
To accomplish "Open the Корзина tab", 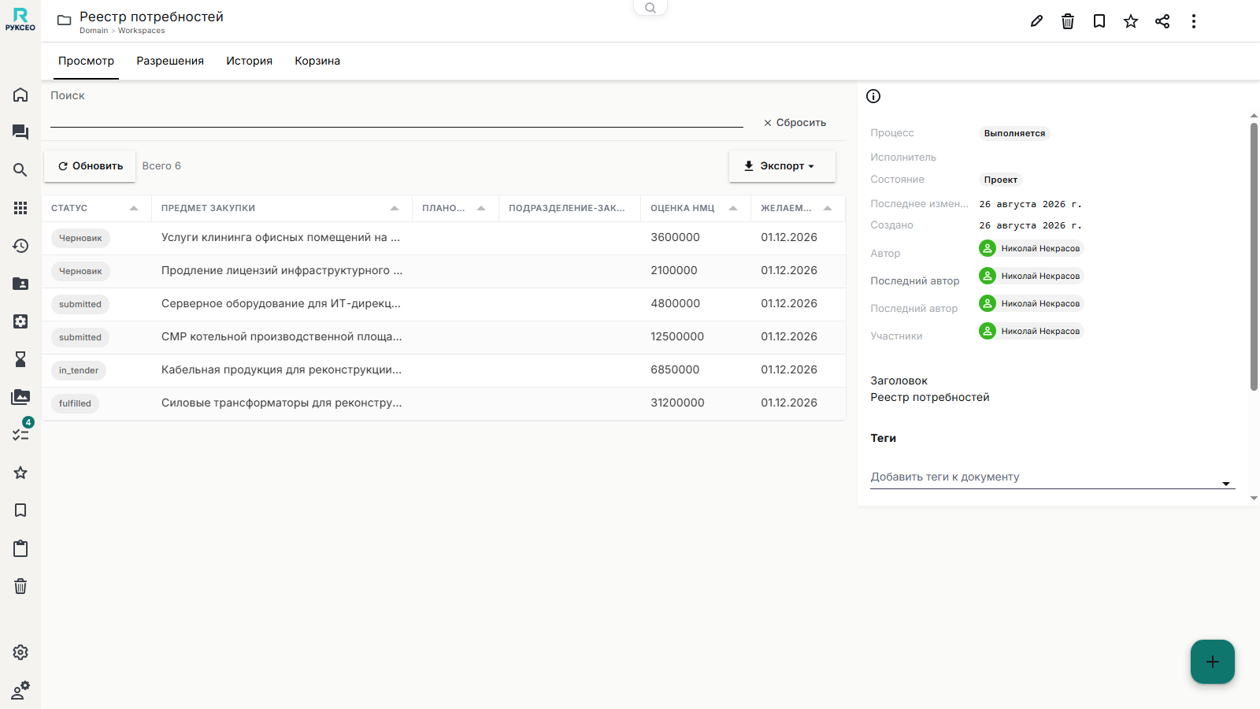I will [x=317, y=61].
